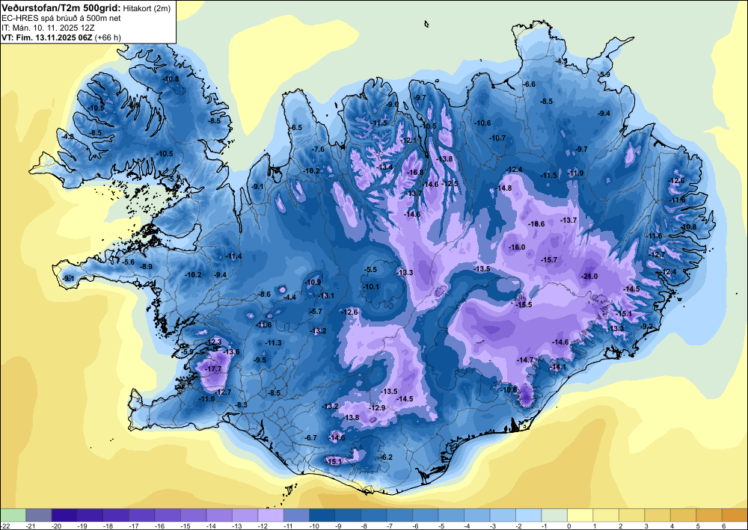Click the -11.3 temperature value
This screenshot has height=530, width=748.
coord(274,342)
